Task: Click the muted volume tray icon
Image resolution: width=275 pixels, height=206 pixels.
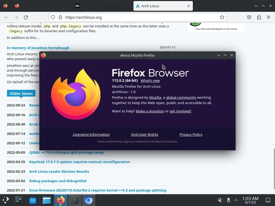Action: pyautogui.click(x=220, y=200)
